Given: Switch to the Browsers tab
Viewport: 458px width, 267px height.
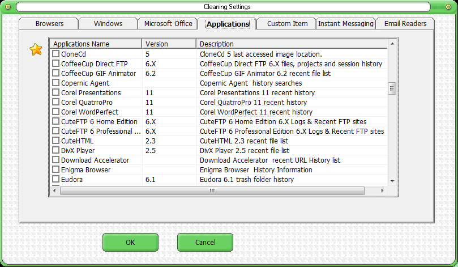Looking at the screenshot, I should point(49,24).
